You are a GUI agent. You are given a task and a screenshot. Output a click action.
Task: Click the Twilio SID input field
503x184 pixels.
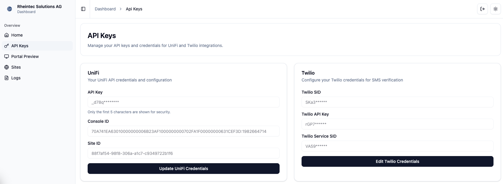397,102
